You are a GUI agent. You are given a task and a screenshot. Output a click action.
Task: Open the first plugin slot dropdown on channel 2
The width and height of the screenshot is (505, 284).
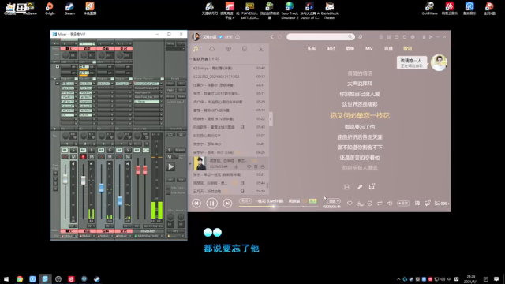click(x=94, y=84)
